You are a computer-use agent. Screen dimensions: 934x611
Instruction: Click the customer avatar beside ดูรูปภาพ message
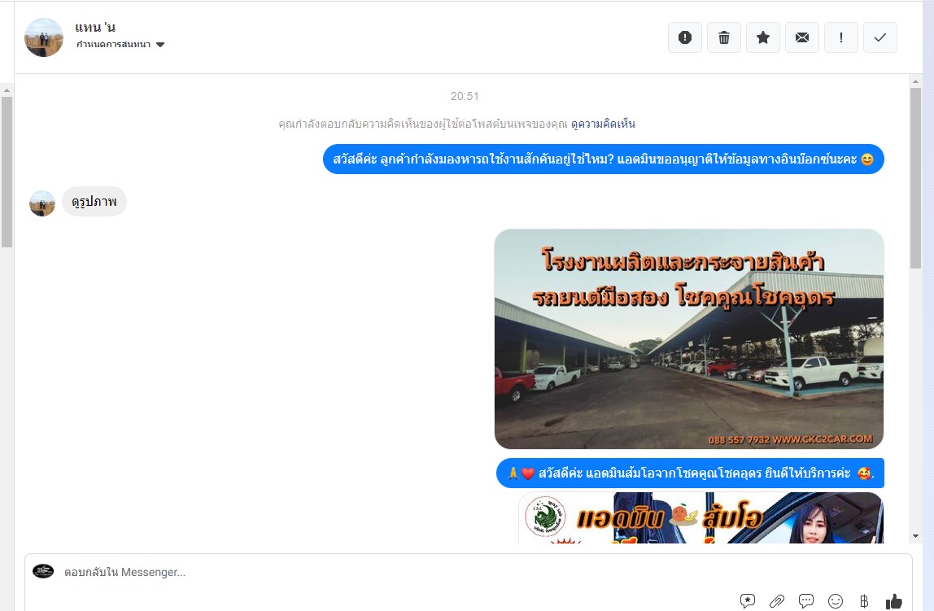point(42,203)
